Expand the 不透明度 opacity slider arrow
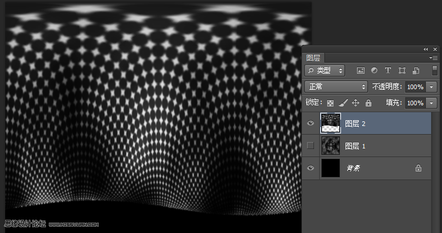Image resolution: width=442 pixels, height=233 pixels. (432, 87)
